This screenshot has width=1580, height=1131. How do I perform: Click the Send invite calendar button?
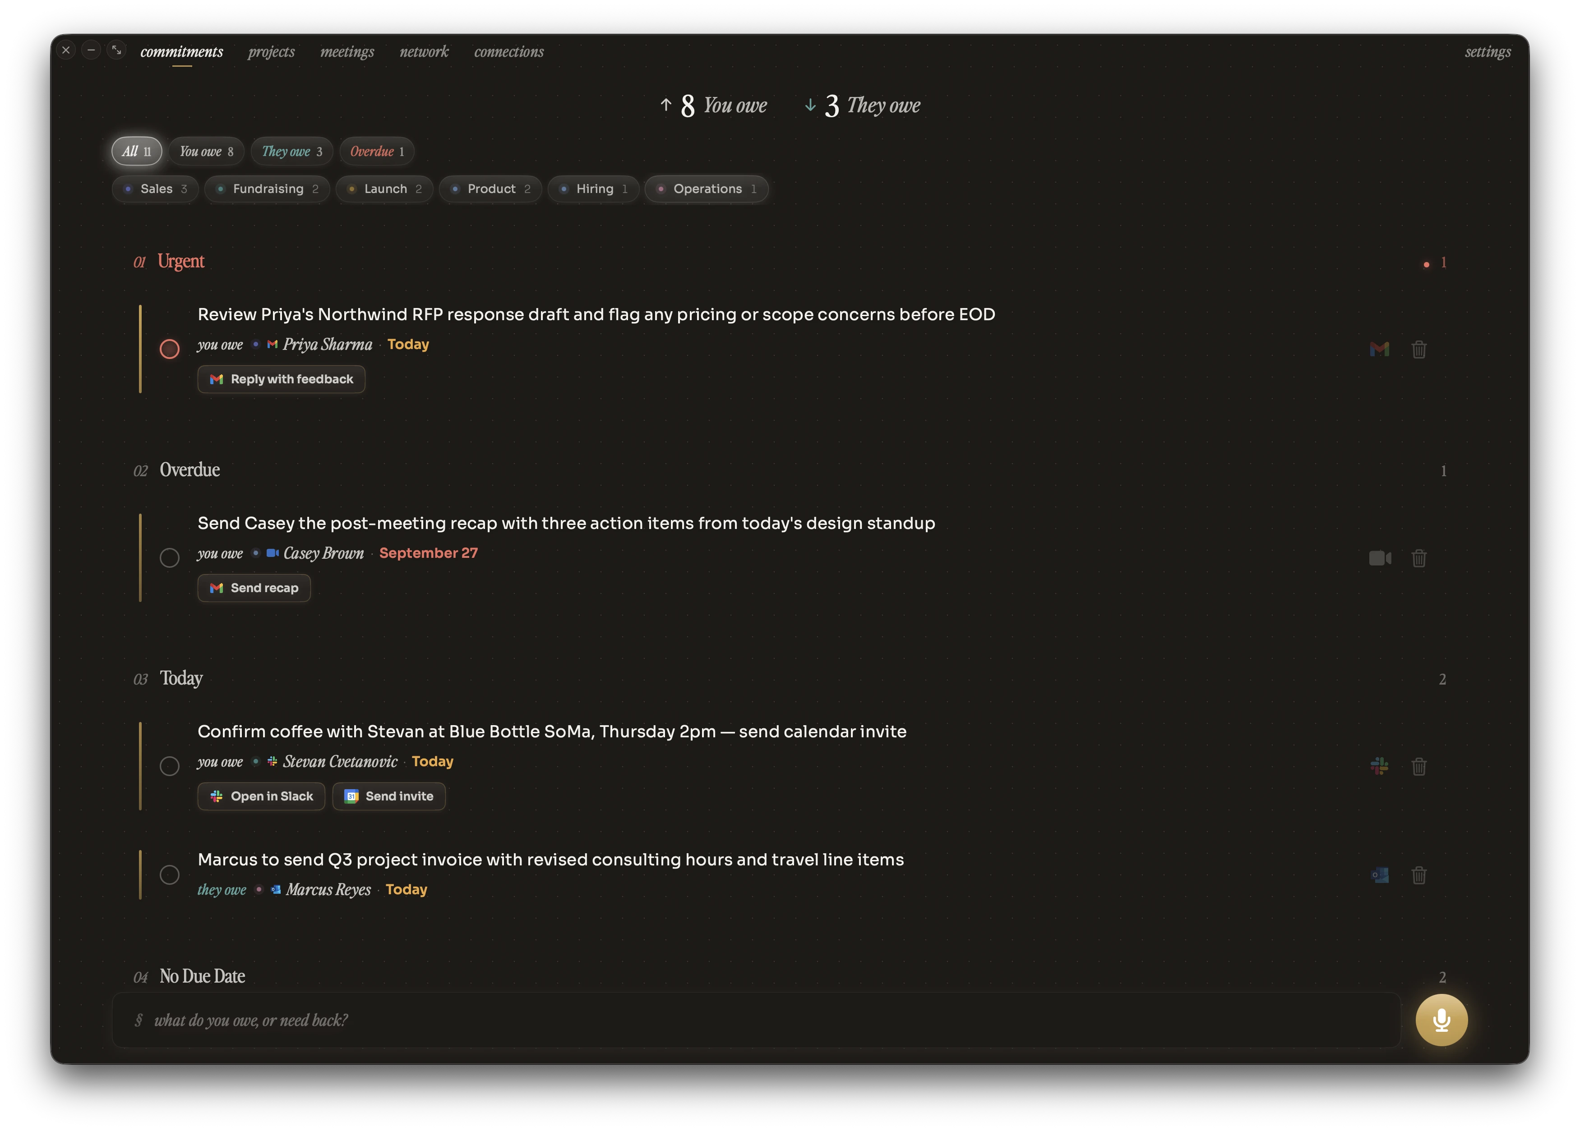click(x=389, y=797)
